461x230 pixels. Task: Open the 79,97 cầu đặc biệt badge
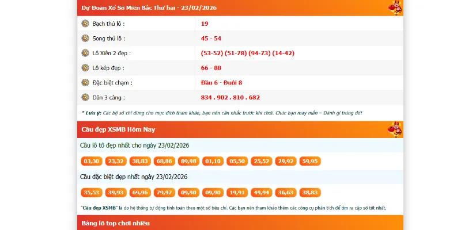(164, 192)
